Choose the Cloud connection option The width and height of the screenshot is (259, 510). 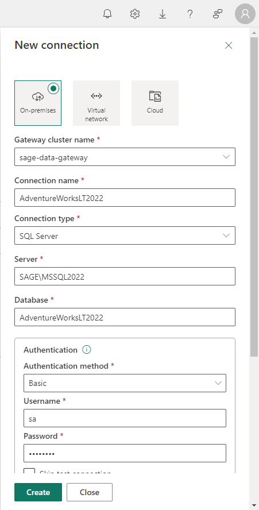click(155, 103)
